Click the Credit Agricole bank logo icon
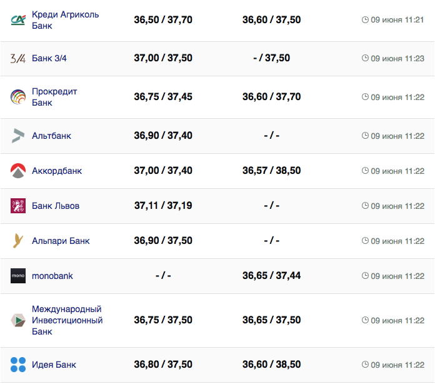The image size is (435, 384). tap(18, 20)
